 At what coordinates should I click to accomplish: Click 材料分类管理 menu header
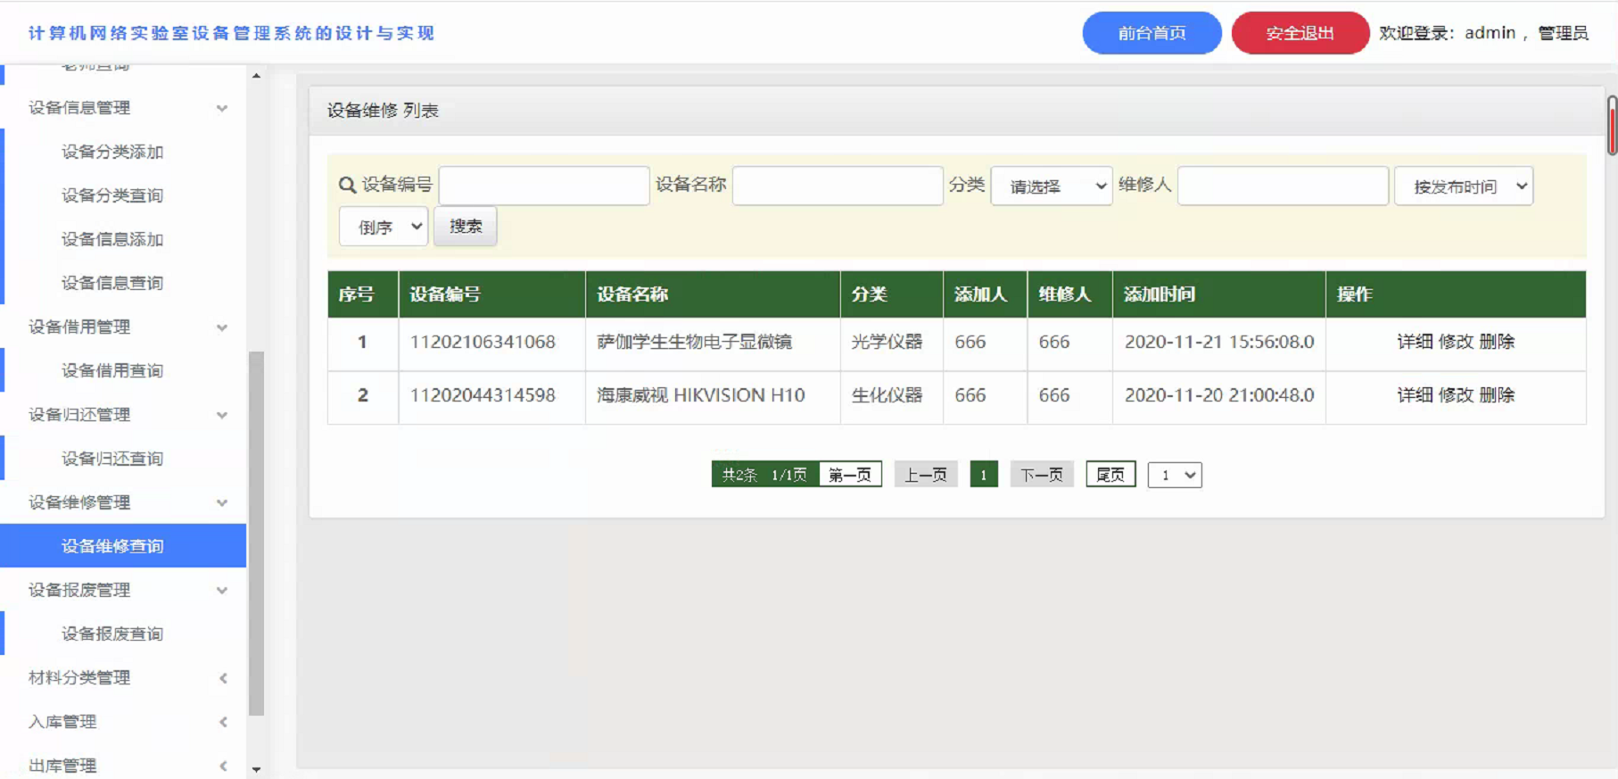79,678
